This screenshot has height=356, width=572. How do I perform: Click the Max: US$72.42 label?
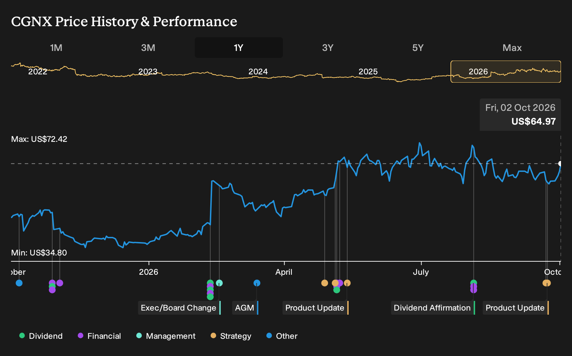point(39,139)
